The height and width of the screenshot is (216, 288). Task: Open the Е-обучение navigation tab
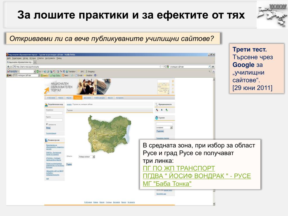click(x=51, y=98)
